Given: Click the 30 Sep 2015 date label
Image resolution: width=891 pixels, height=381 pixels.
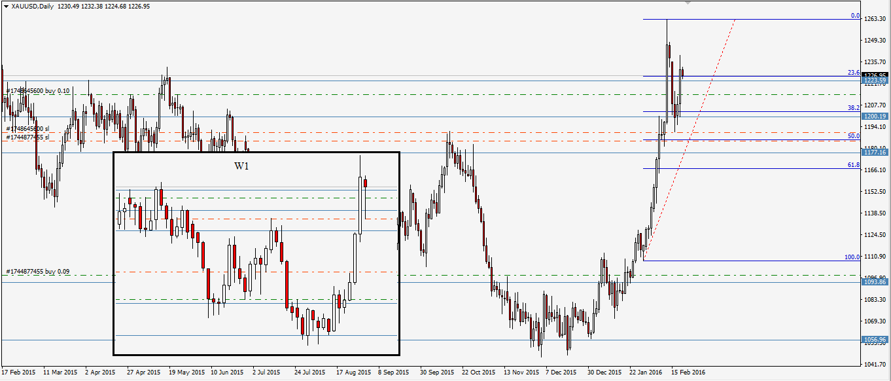Looking at the screenshot, I should [436, 372].
